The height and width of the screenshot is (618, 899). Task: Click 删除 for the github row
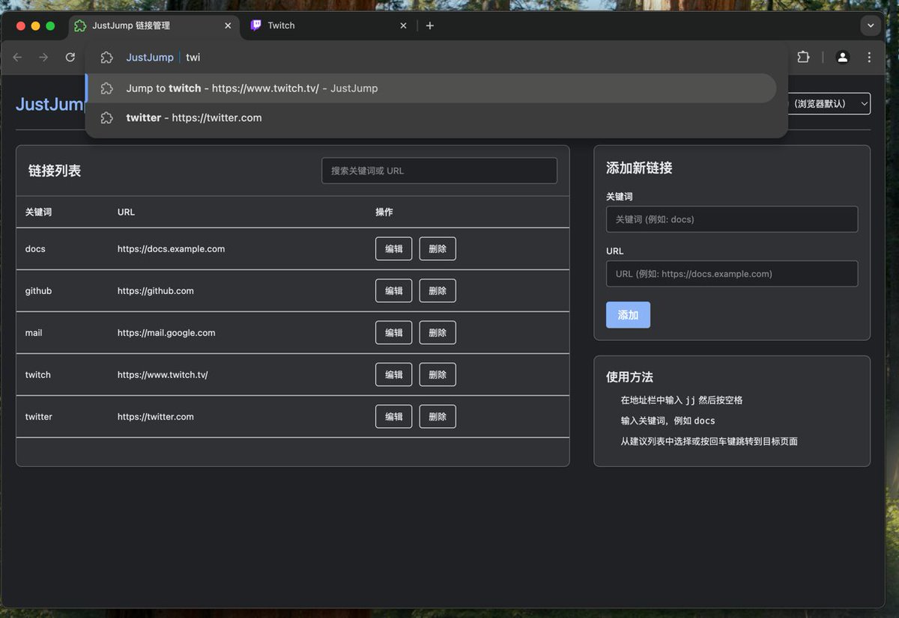[438, 291]
